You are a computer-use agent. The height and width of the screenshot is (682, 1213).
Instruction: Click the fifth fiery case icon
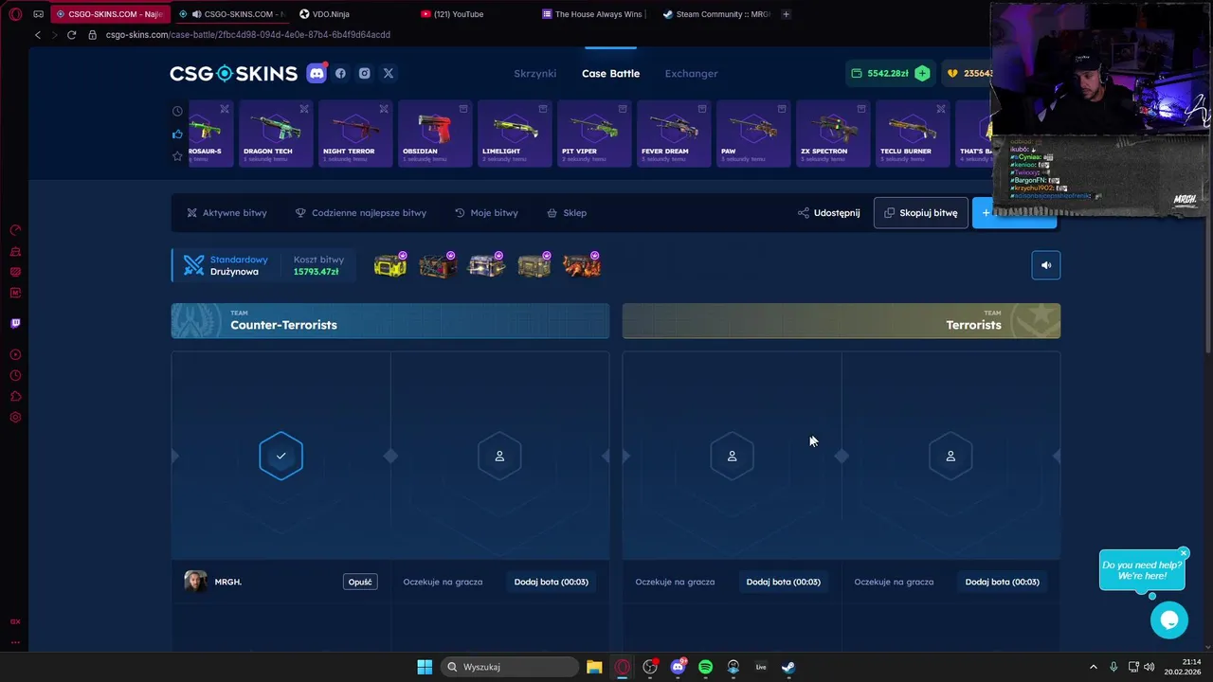click(x=582, y=266)
